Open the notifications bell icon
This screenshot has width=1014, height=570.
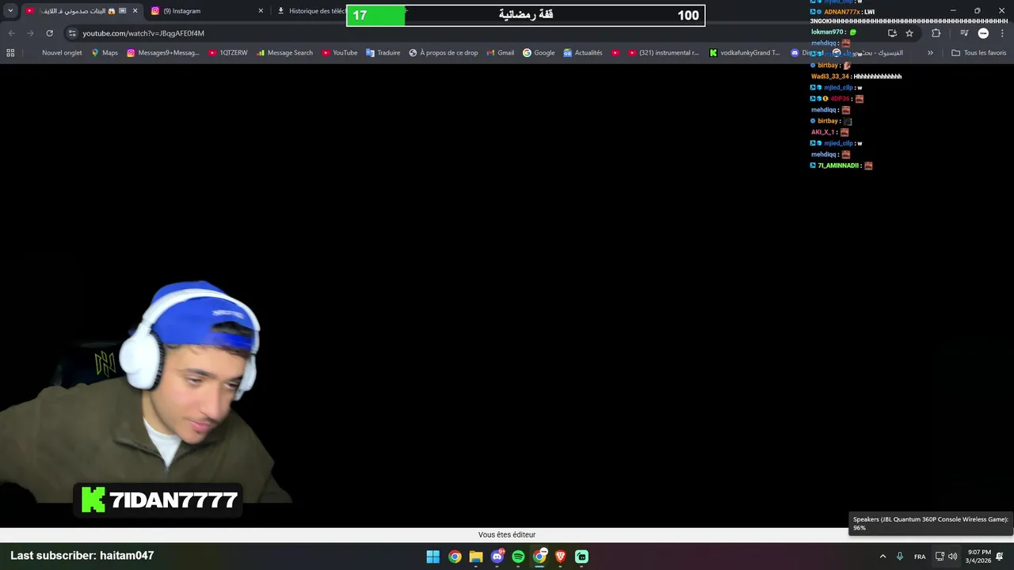(x=1000, y=557)
